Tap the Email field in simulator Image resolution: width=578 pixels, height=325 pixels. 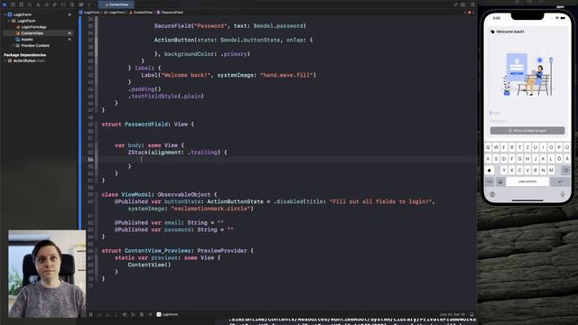pos(527,113)
